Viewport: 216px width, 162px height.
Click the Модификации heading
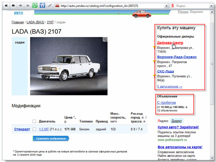[26, 106]
